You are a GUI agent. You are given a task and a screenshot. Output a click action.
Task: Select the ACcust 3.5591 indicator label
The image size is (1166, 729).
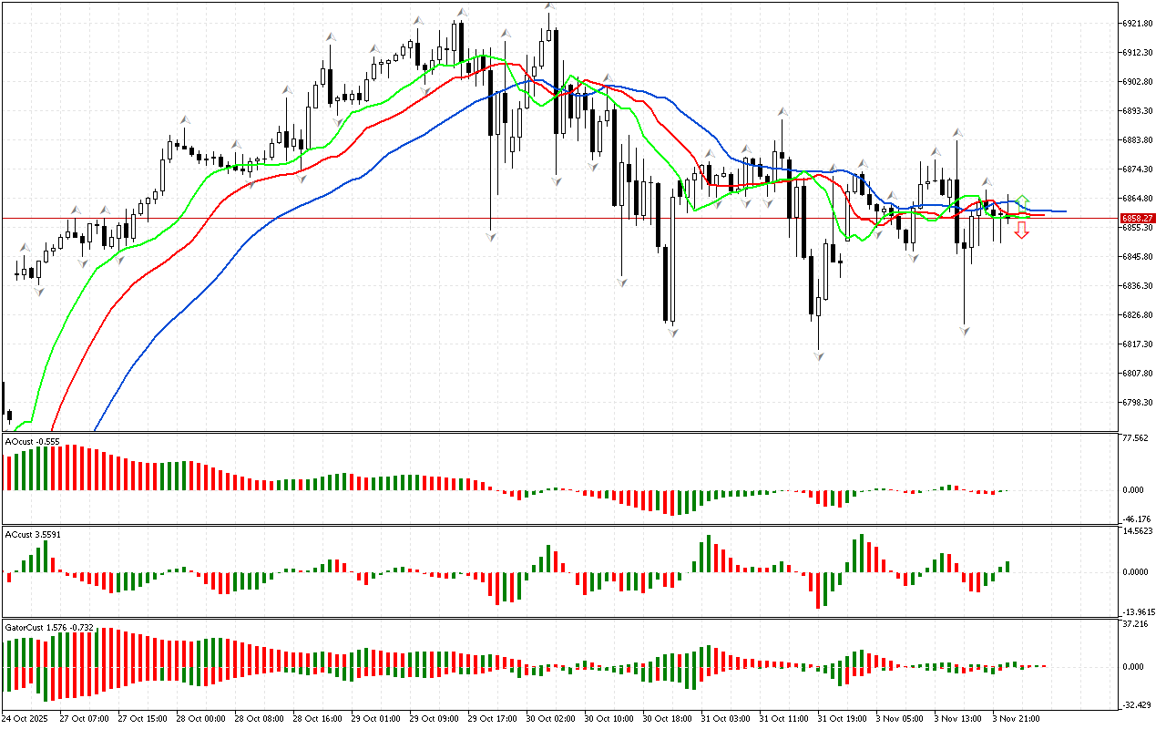pos(33,535)
